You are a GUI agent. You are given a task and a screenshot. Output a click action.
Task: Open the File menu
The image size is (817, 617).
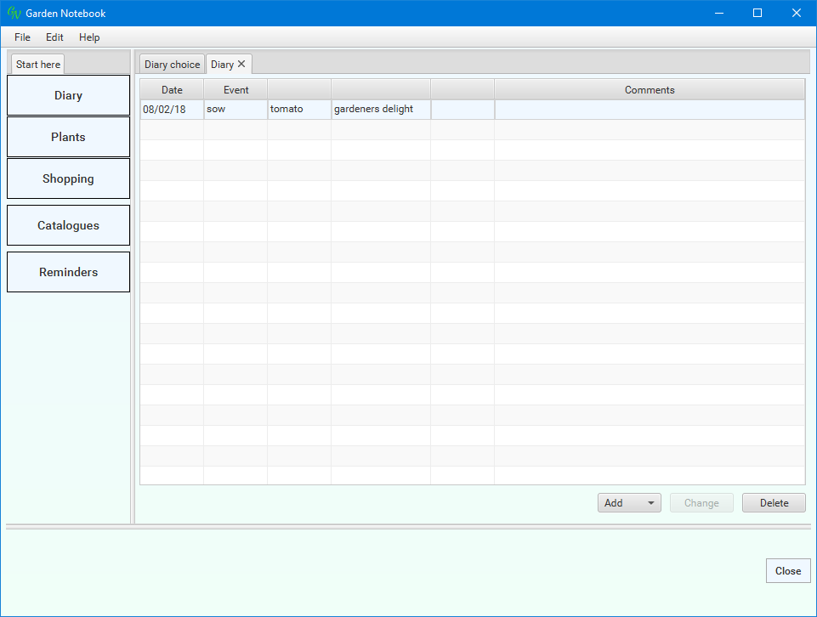[22, 37]
